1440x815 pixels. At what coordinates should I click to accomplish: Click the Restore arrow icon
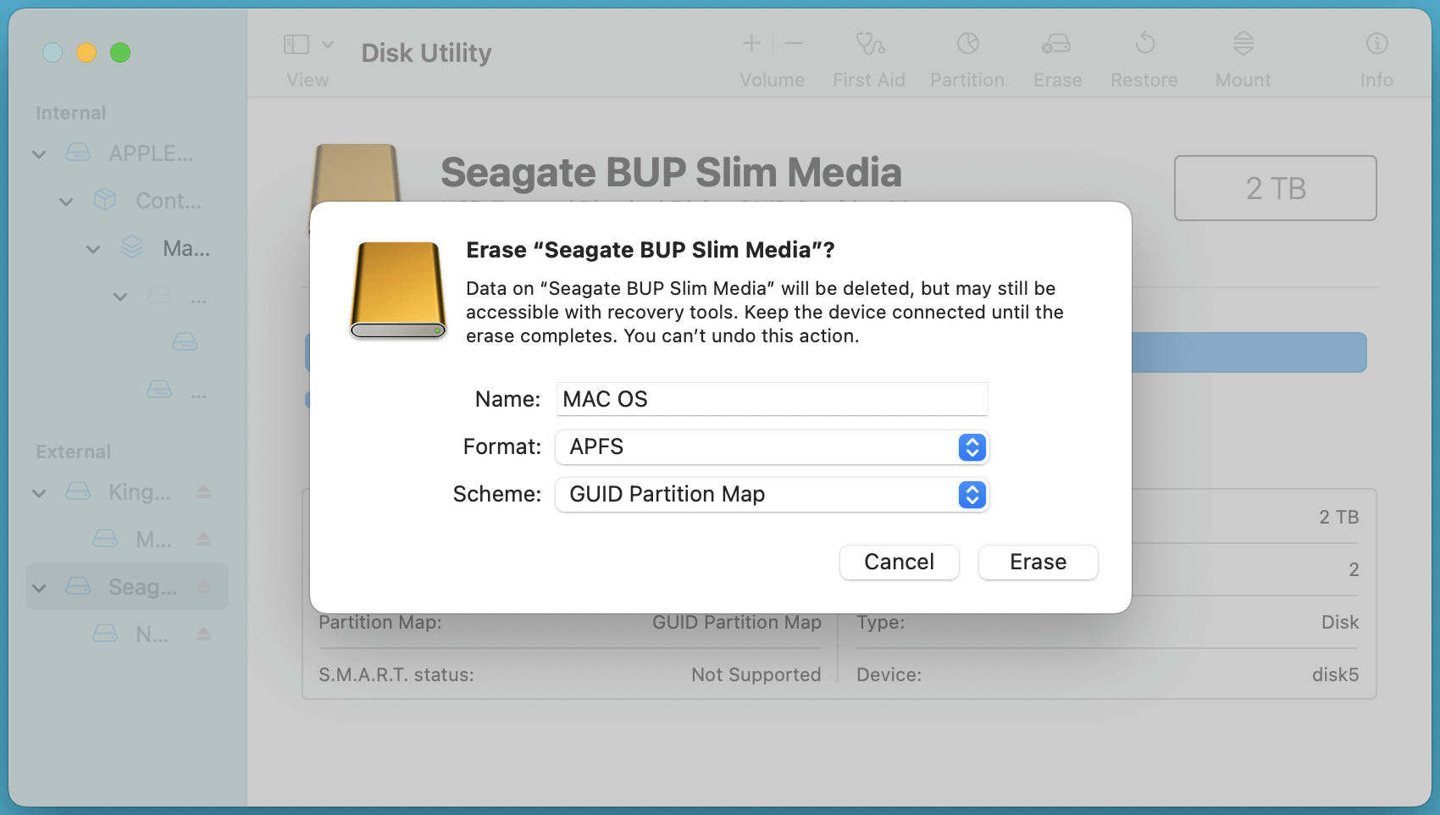point(1144,44)
